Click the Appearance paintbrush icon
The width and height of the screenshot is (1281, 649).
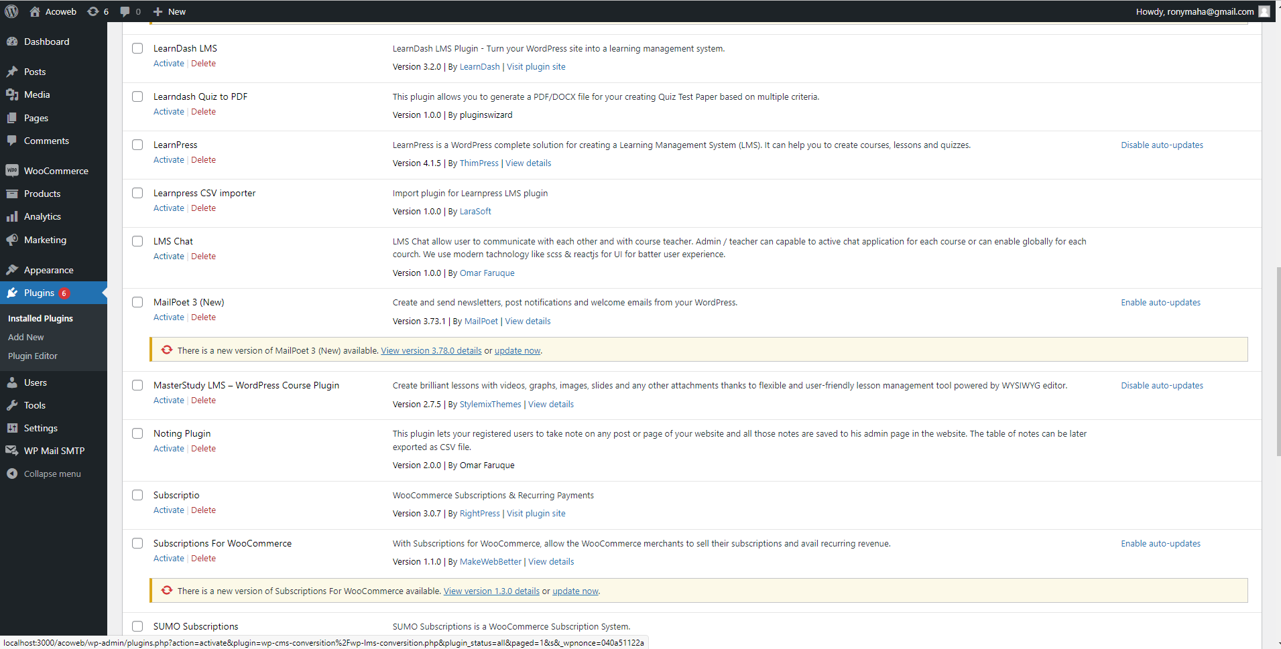point(12,270)
